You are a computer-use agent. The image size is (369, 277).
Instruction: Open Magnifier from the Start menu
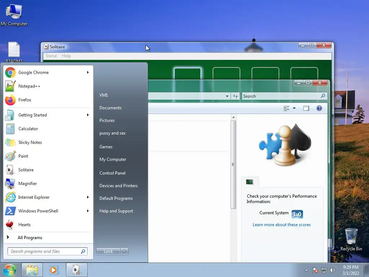[x=48, y=184]
